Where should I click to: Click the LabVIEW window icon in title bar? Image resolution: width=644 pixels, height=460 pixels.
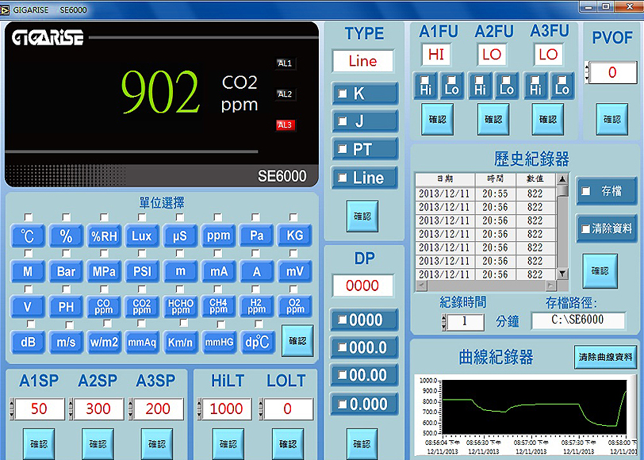(x=5, y=10)
